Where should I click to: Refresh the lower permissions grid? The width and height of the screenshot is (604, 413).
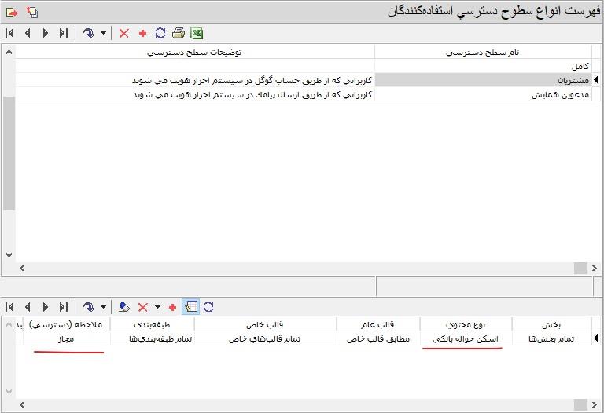(x=208, y=307)
